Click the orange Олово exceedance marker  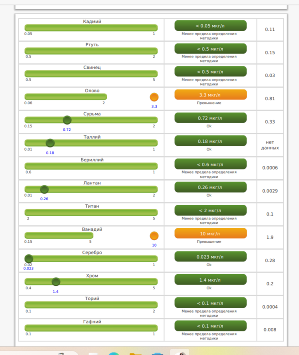point(154,97)
